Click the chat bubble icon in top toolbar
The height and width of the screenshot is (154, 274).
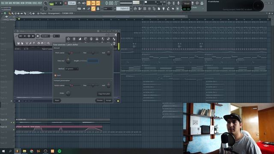click(x=197, y=3)
